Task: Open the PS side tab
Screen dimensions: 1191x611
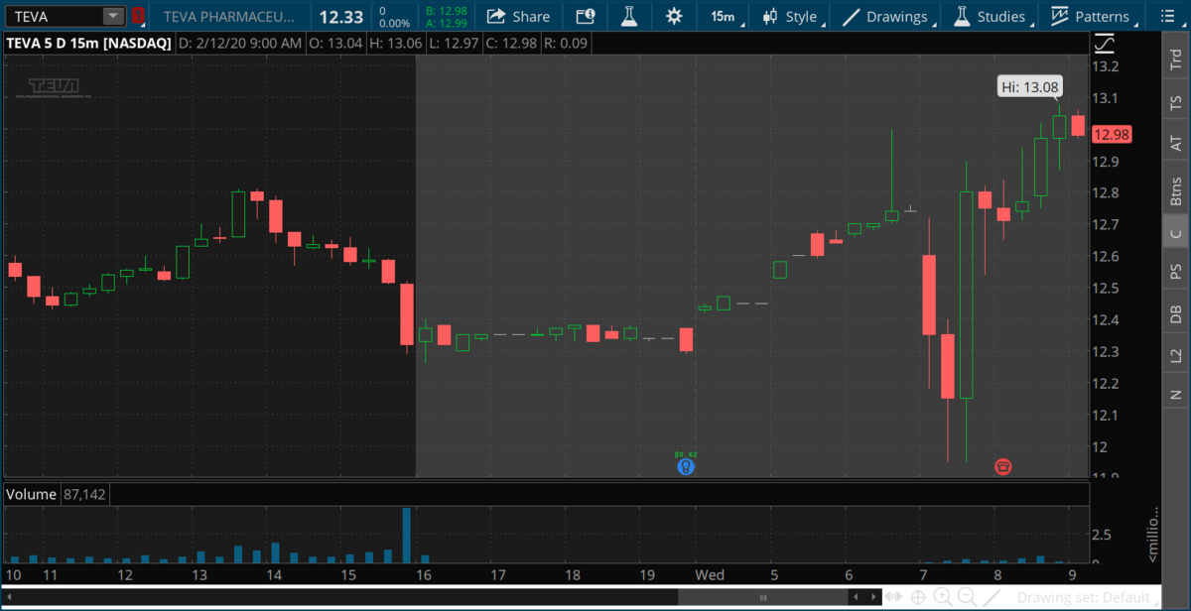Action: [1176, 271]
